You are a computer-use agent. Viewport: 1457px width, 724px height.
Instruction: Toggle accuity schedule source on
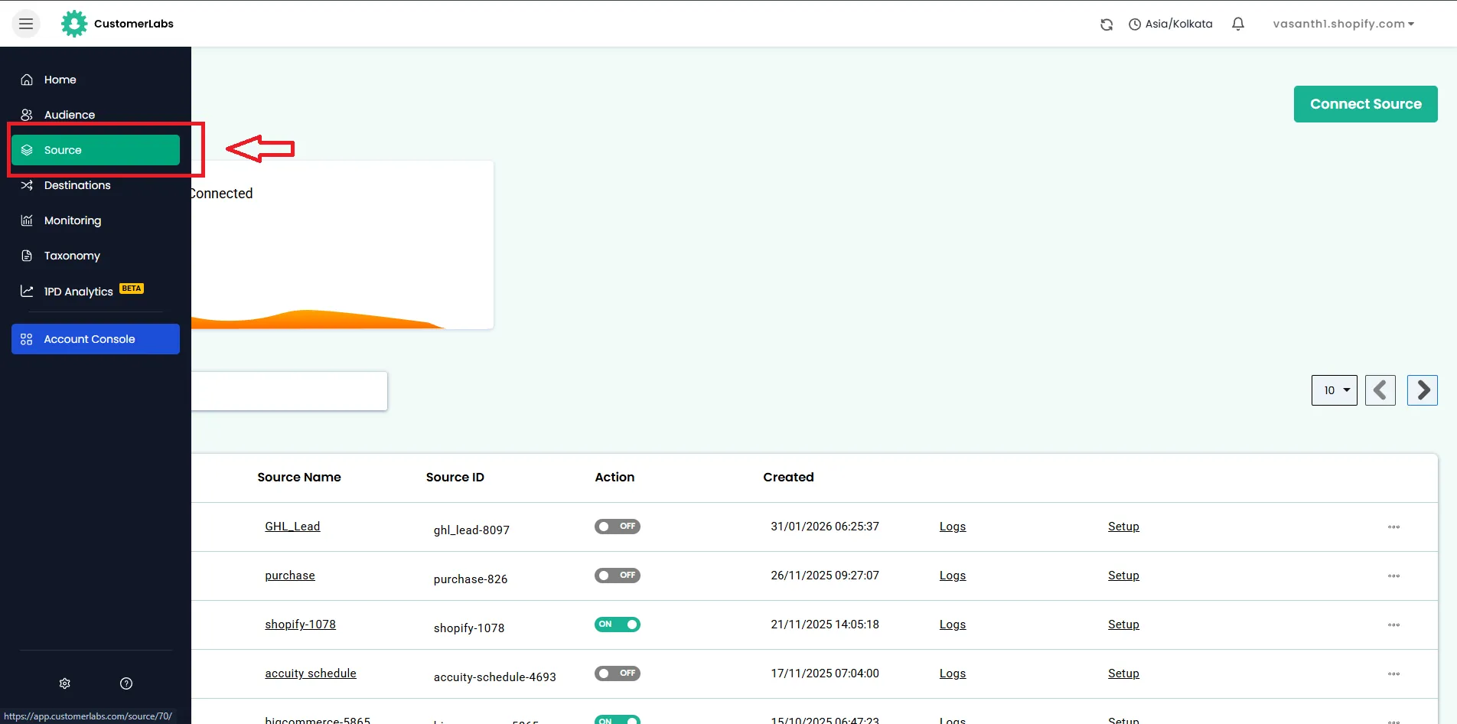click(618, 673)
